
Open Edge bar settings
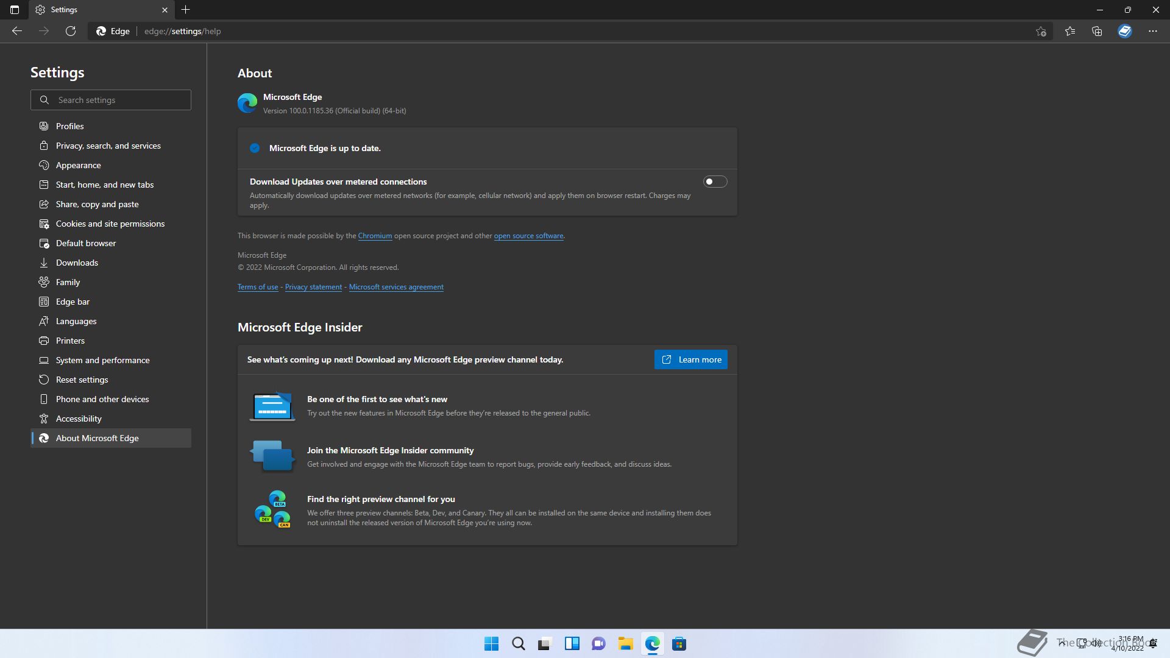tap(111, 302)
